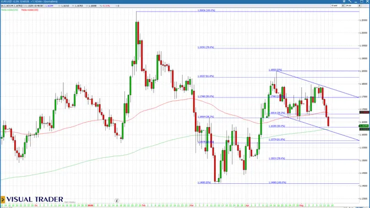Select Fibonacci label 1.17460 (50.0%)
Screen dimensions: 370x208
pos(206,96)
